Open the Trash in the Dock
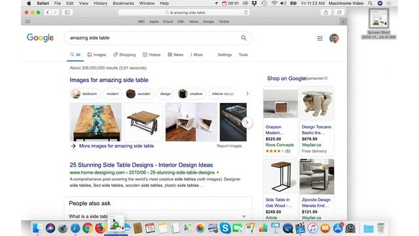 [381, 228]
